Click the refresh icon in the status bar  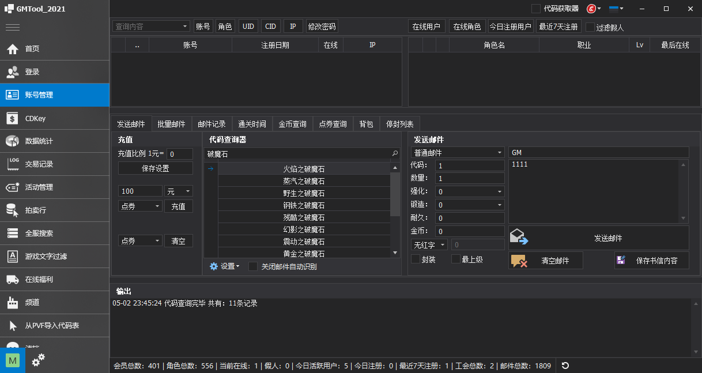point(565,366)
